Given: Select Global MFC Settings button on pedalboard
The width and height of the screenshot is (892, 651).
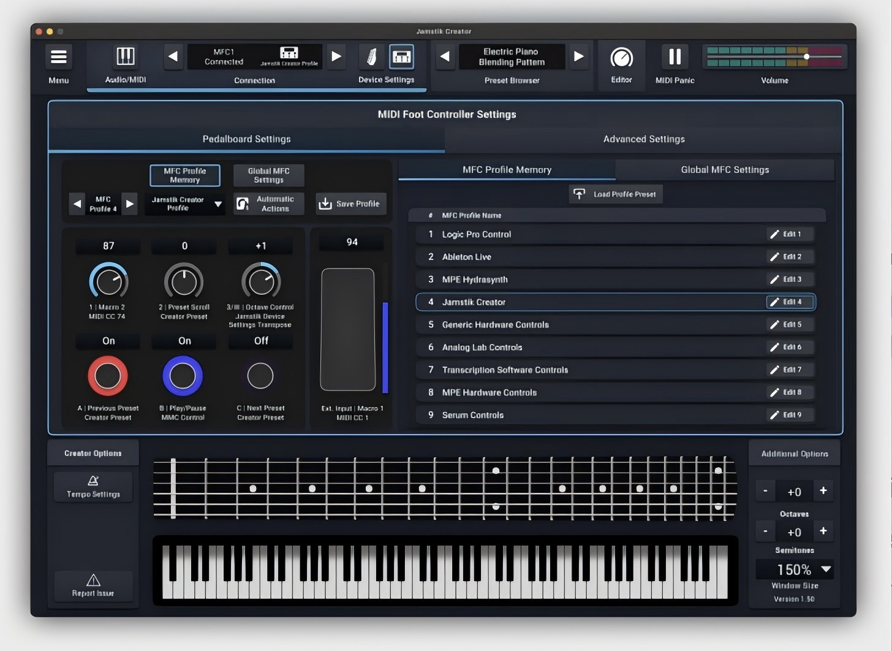Looking at the screenshot, I should 269,175.
